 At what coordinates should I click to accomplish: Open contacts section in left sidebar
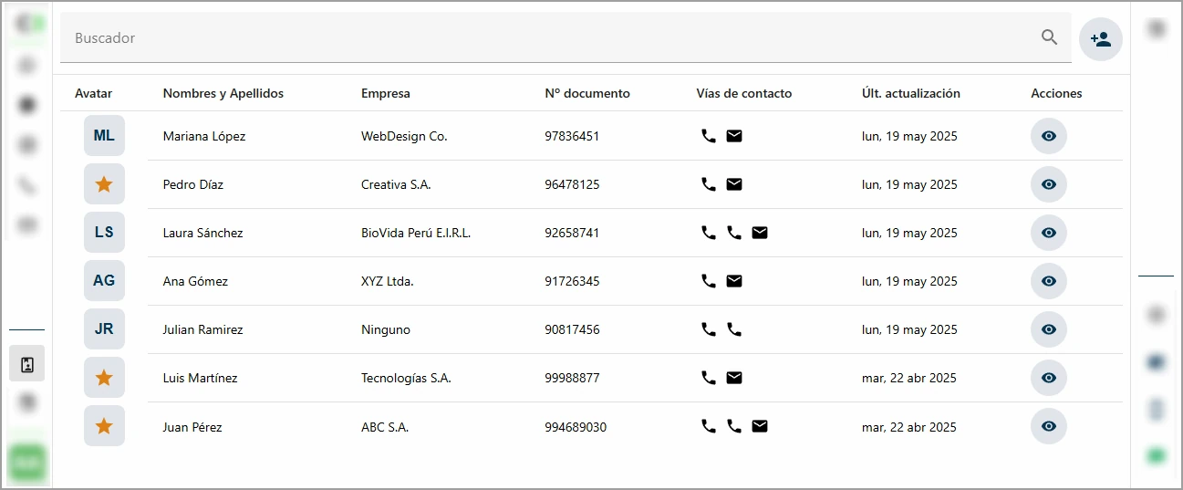pos(27,364)
